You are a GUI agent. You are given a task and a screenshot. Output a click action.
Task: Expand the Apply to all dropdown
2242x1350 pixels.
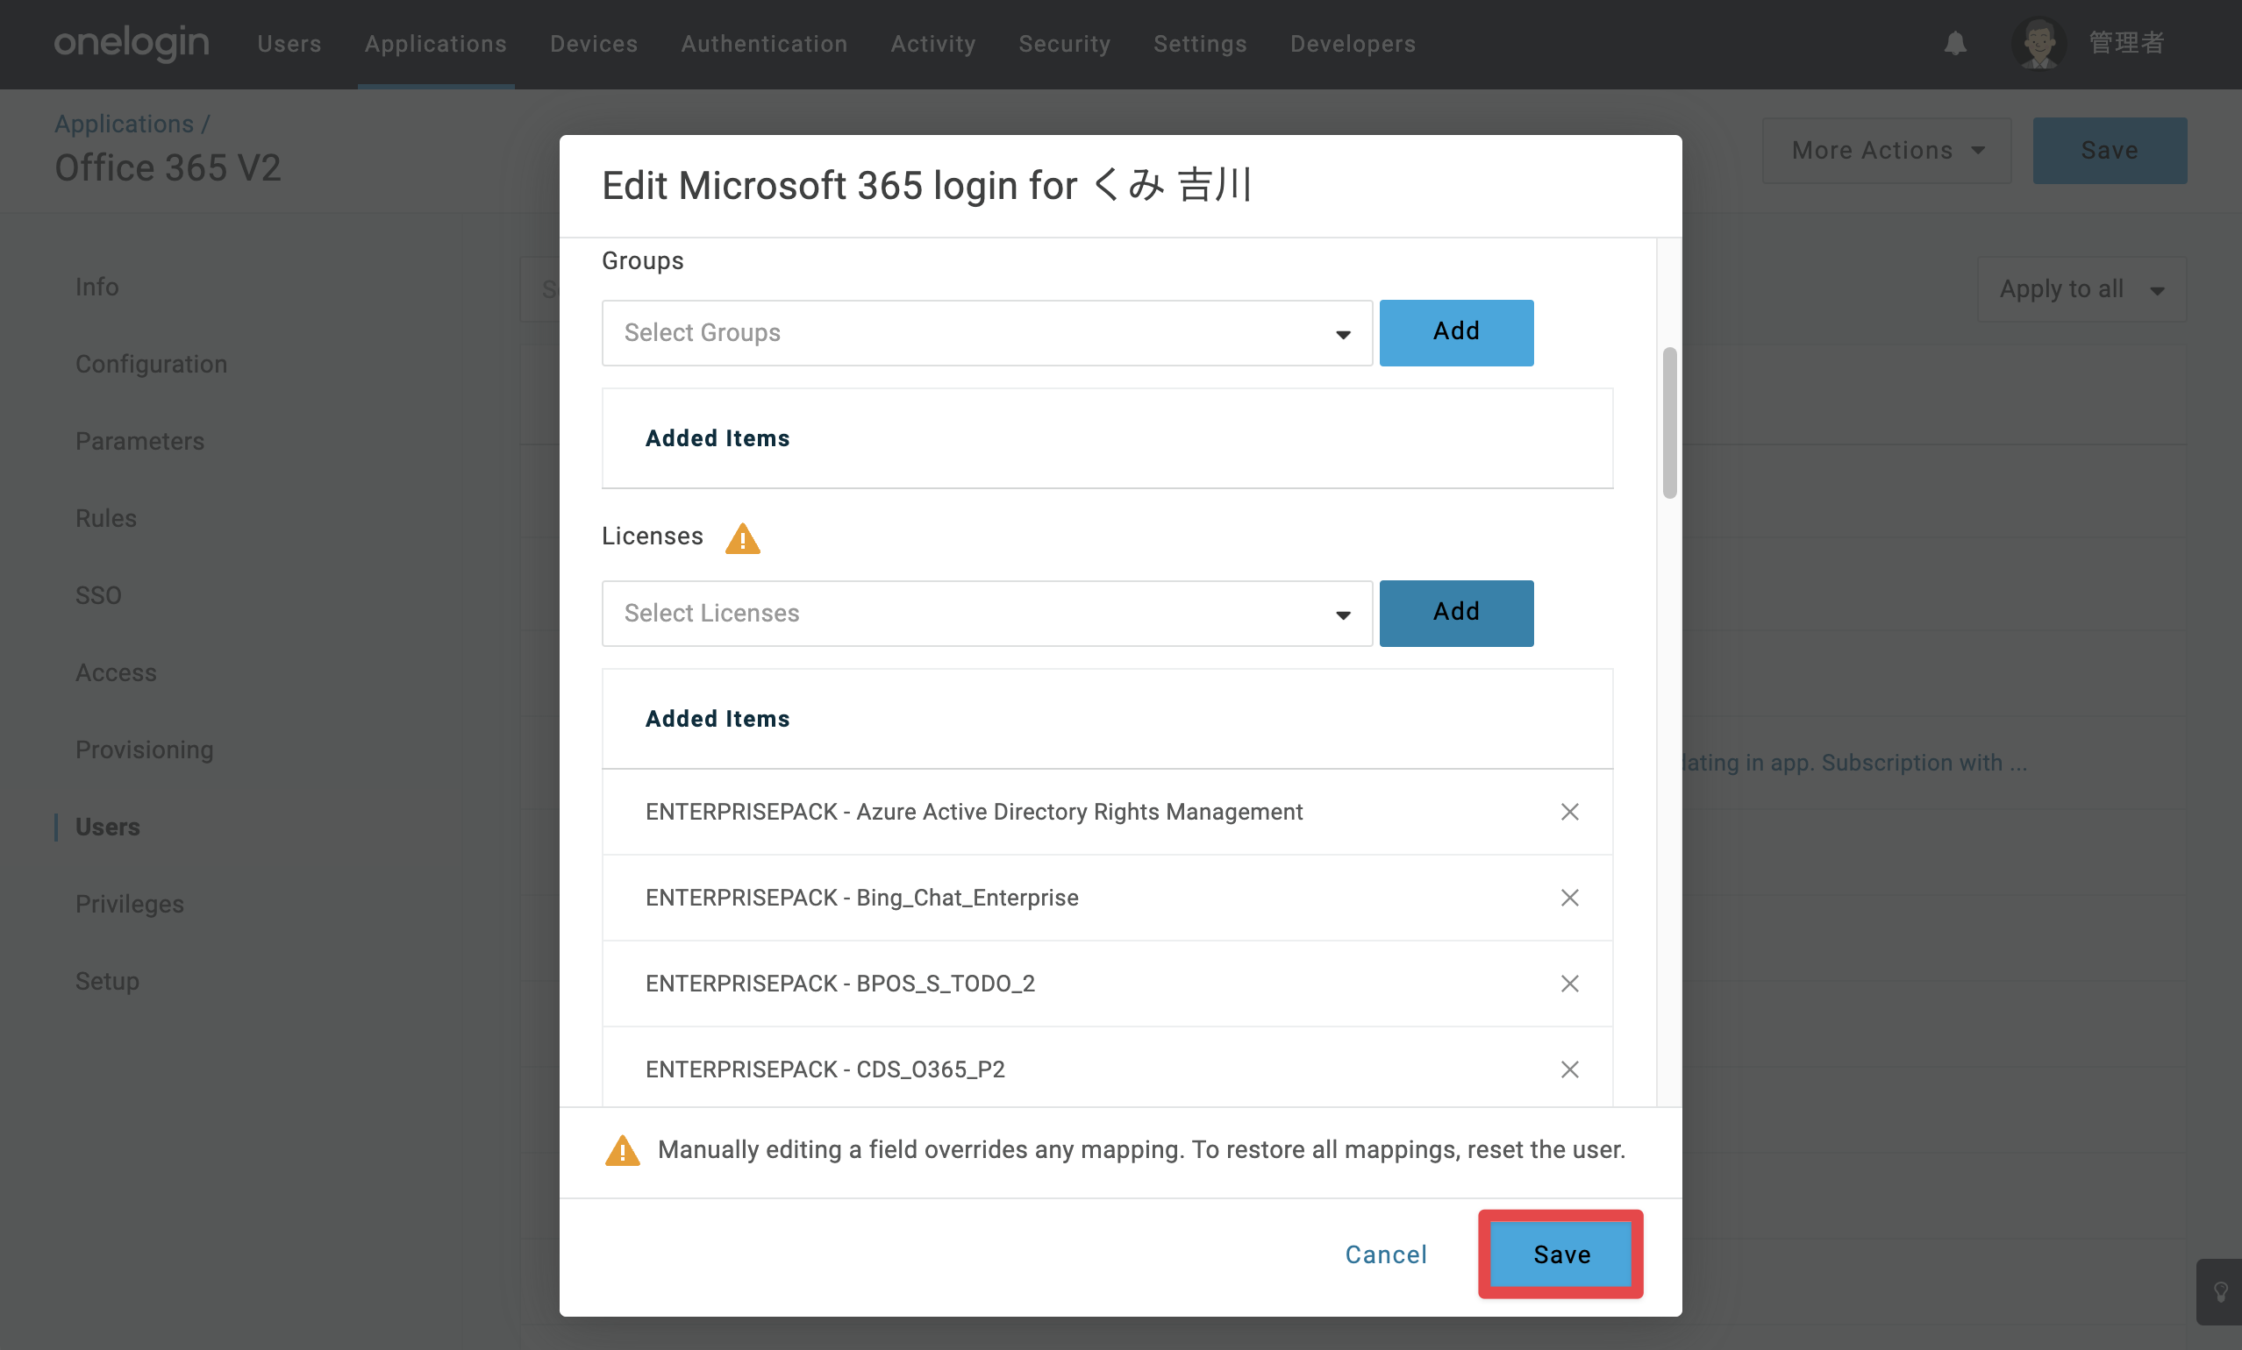[2081, 289]
